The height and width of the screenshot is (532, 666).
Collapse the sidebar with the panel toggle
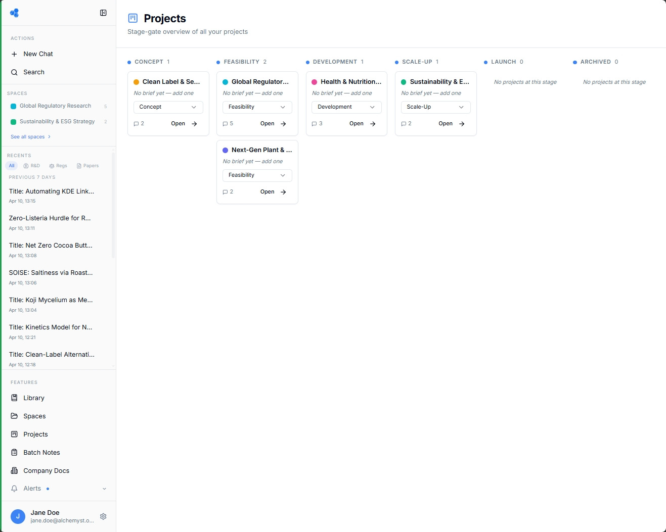click(x=103, y=13)
